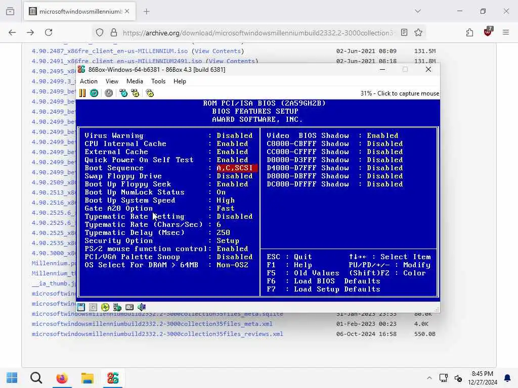Open Help menu in 86Box
Viewport: 518px width, 388px height.
point(180,81)
